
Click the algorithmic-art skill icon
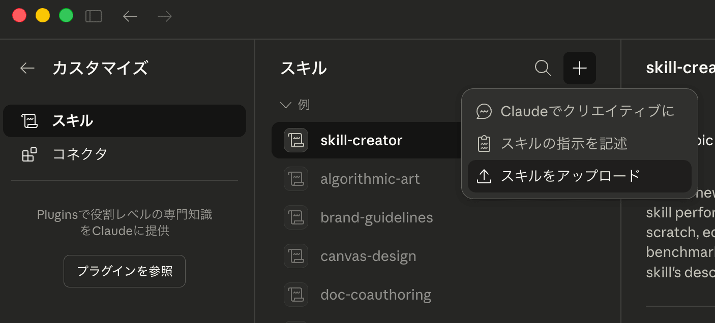[296, 179]
